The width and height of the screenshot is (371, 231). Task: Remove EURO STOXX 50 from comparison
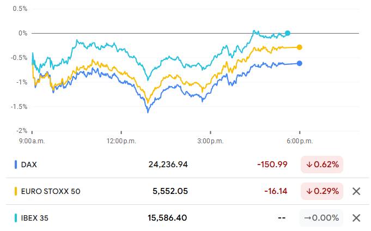click(x=356, y=191)
